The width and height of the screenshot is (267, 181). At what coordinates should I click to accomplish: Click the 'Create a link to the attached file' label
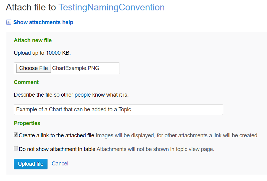click(56, 135)
